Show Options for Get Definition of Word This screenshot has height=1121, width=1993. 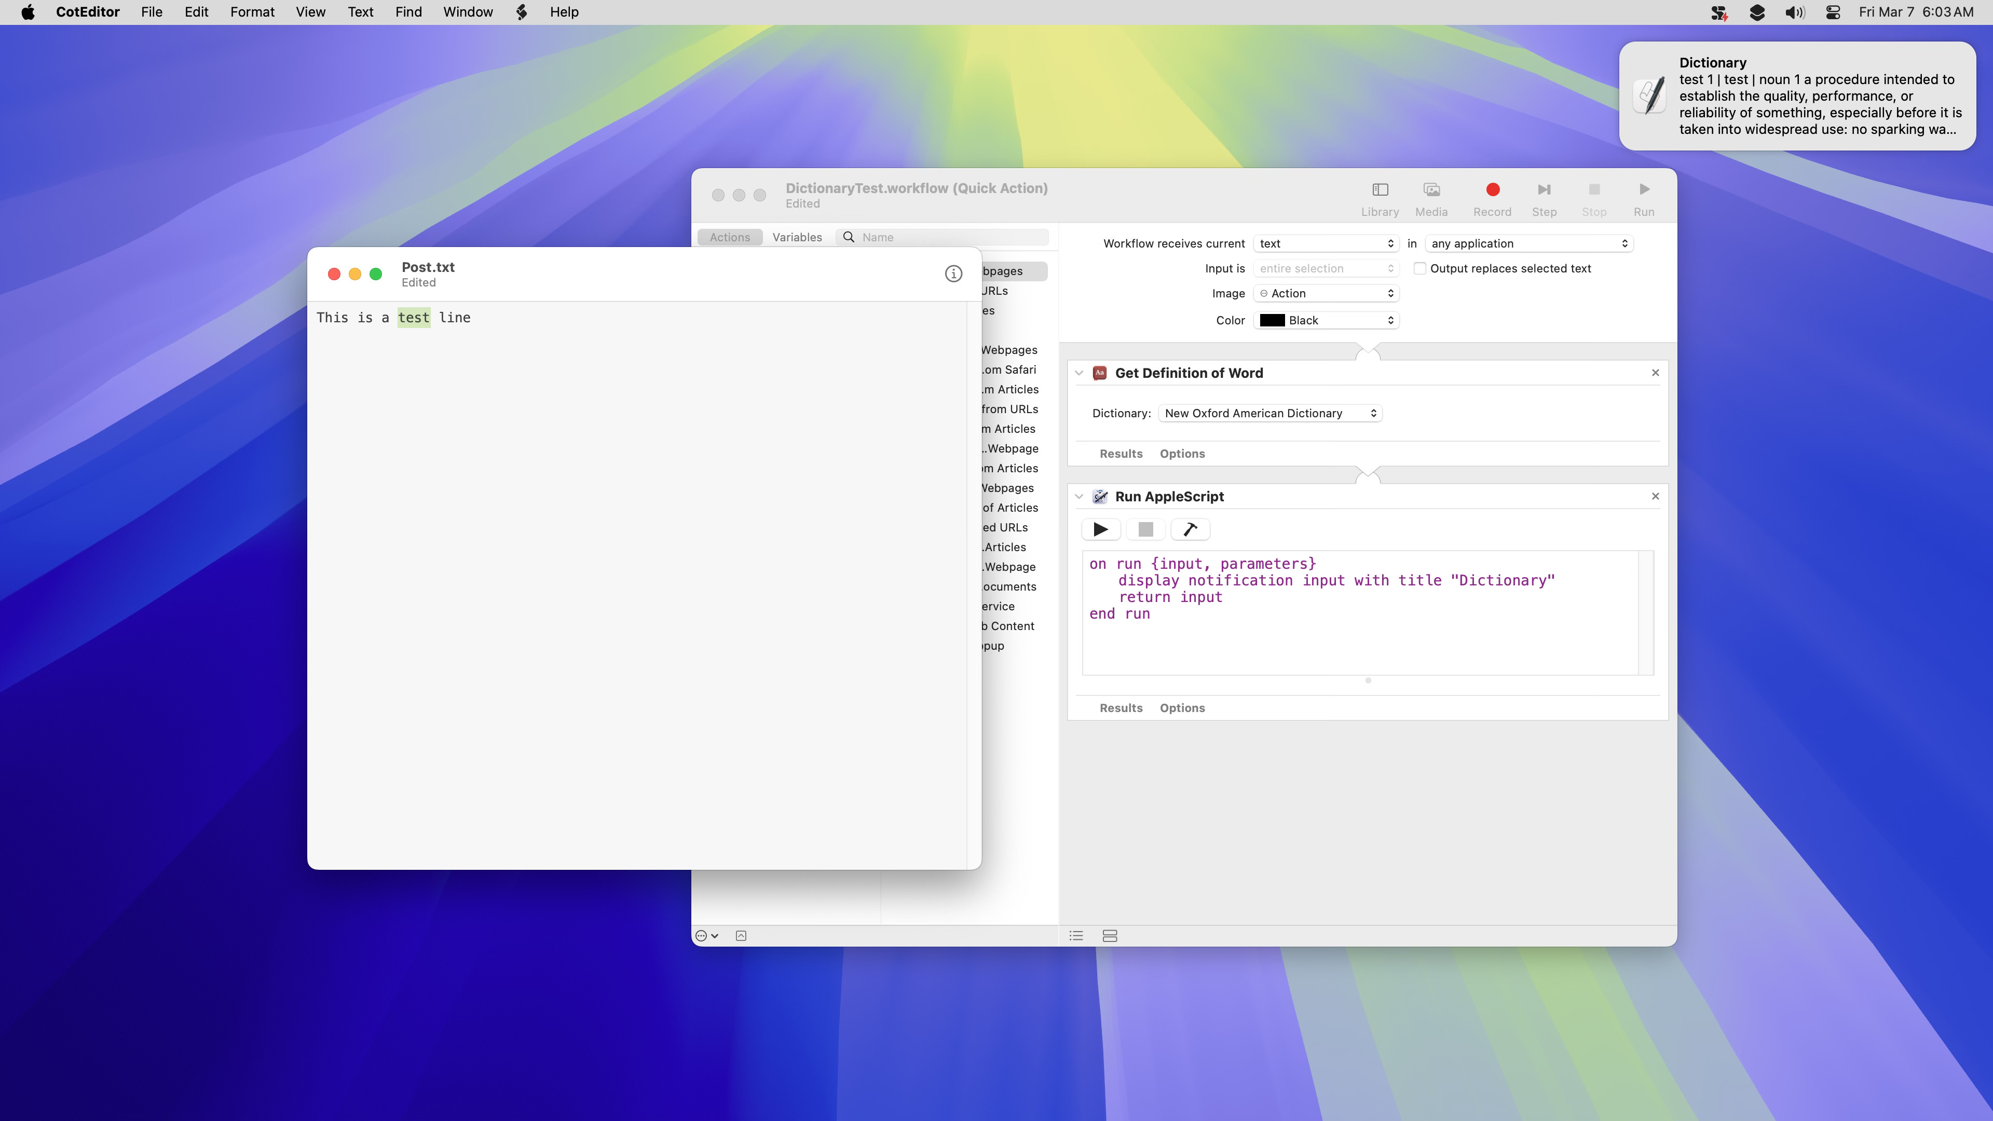pos(1182,454)
